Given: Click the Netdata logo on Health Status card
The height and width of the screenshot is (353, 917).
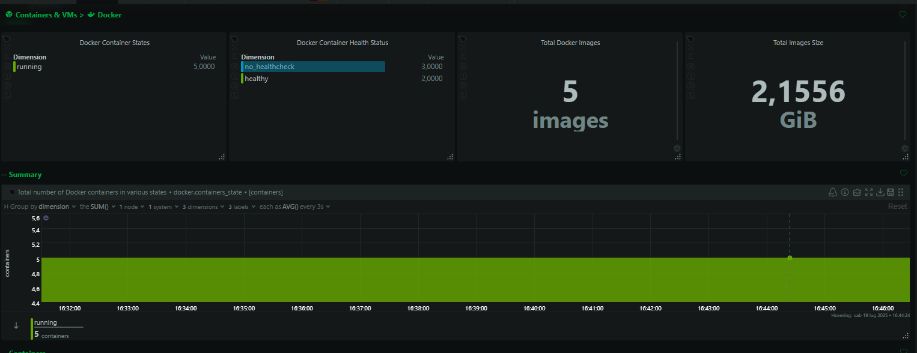Looking at the screenshot, I should [x=235, y=39].
